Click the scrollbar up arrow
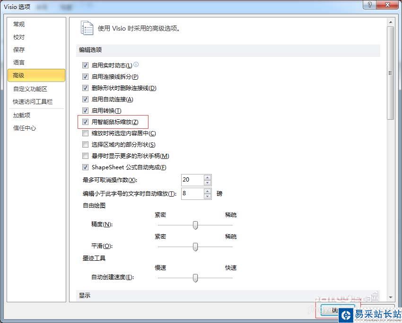Image resolution: width=402 pixels, height=323 pixels. [391, 23]
